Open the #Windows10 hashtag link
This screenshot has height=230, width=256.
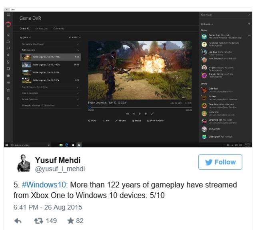click(44, 185)
